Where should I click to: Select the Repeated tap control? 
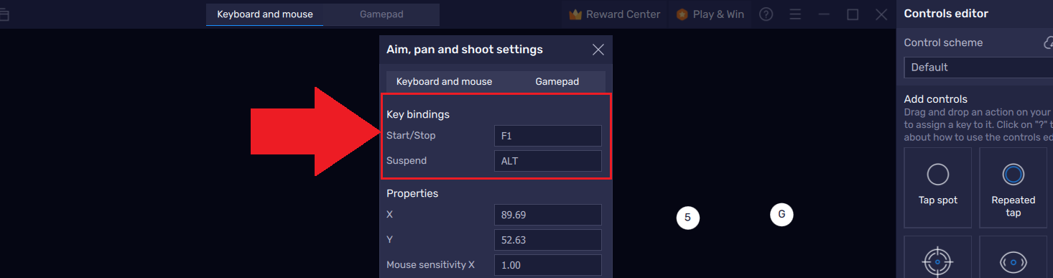1013,187
